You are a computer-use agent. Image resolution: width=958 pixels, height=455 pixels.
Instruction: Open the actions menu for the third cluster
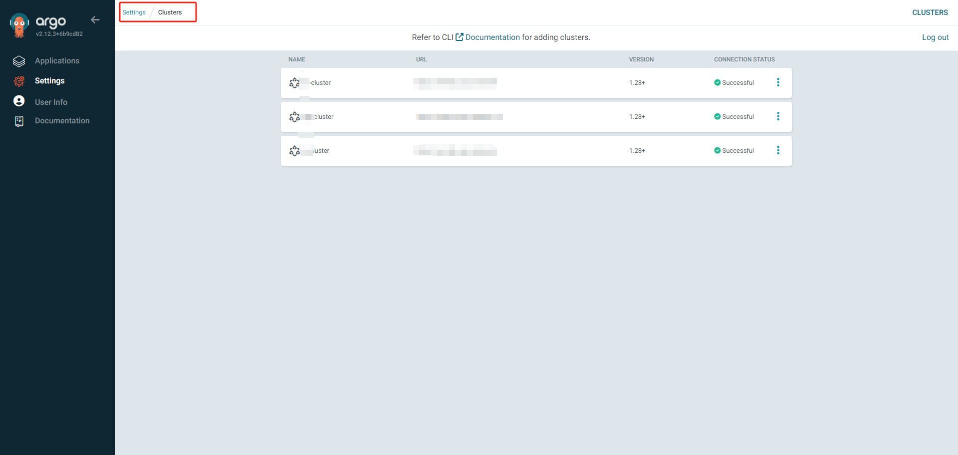tap(778, 150)
